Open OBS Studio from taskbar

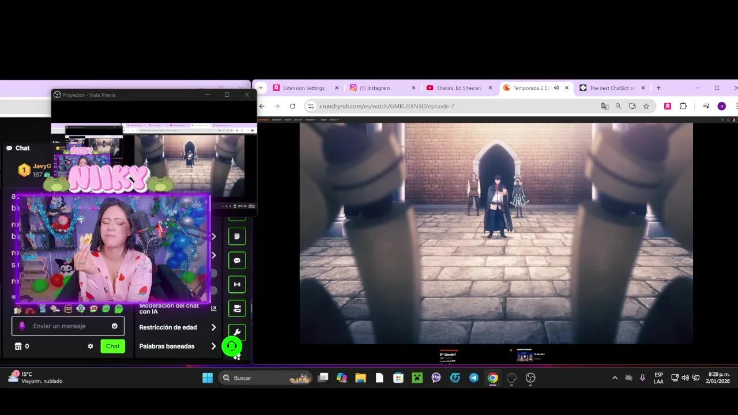(x=530, y=378)
